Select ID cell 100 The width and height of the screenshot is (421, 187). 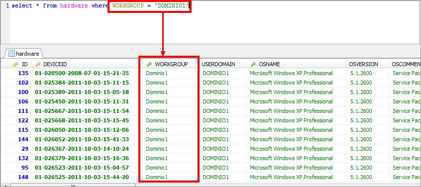coord(23,92)
